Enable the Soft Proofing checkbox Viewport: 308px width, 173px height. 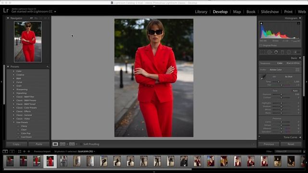click(81, 144)
